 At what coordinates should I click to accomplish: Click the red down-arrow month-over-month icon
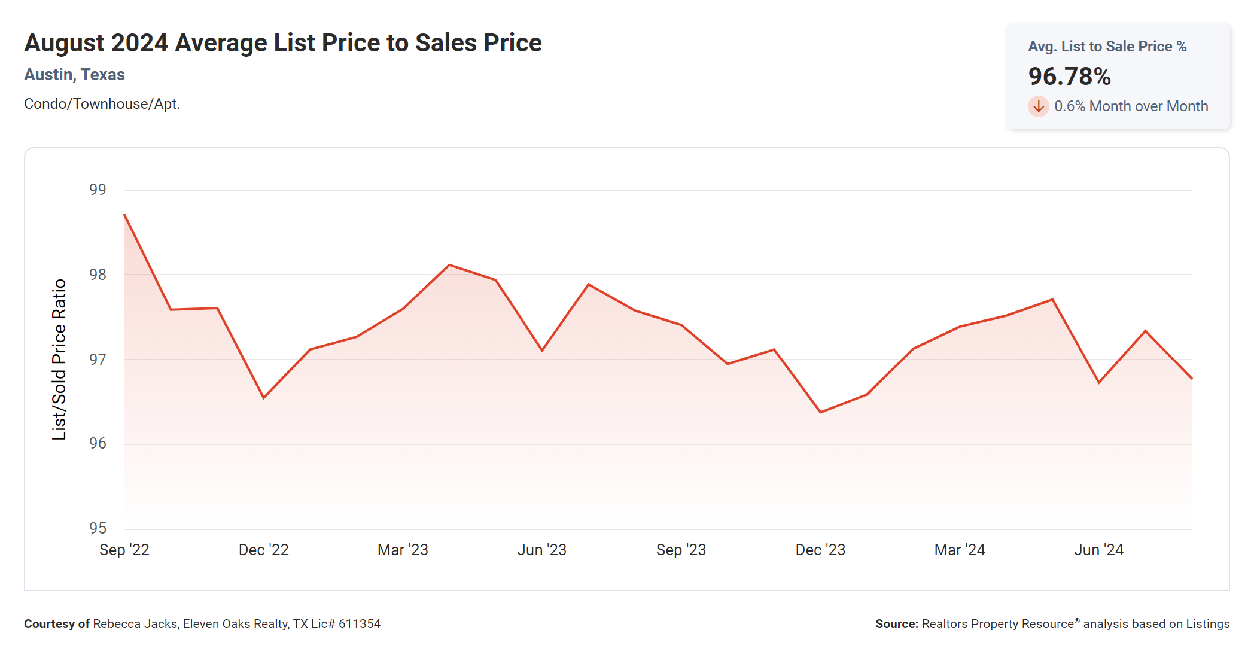pos(1038,106)
